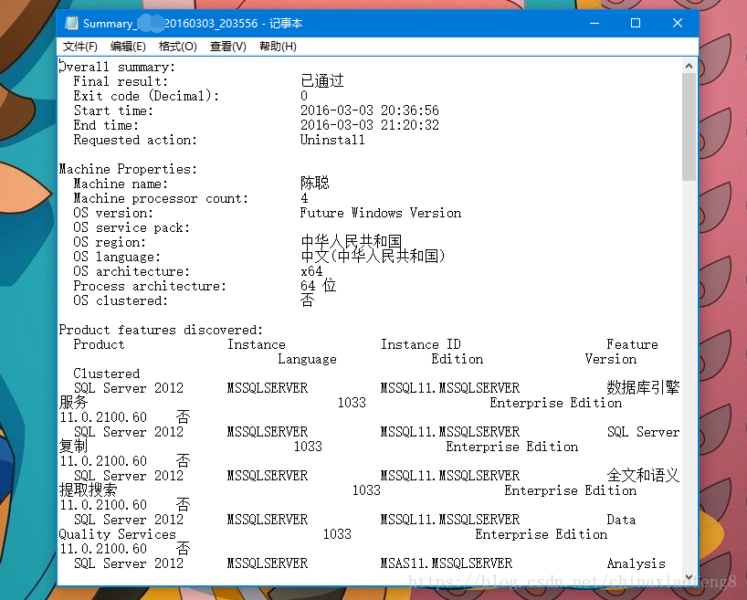Click the window title 'Summary_…20160303_203556 - 记事本'
The image size is (747, 600).
[193, 24]
